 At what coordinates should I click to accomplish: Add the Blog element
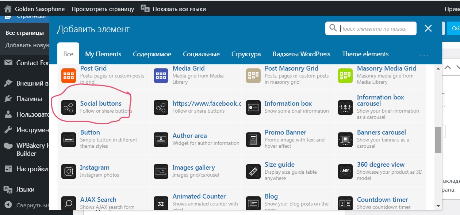coord(288,199)
